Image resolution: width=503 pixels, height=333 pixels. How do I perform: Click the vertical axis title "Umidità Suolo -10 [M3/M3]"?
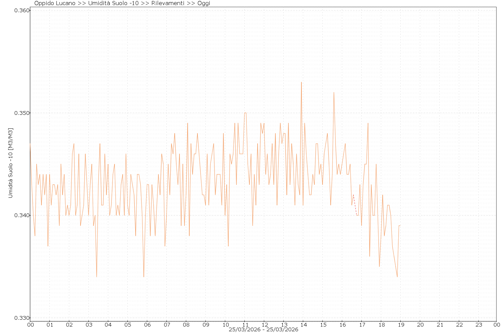point(11,163)
